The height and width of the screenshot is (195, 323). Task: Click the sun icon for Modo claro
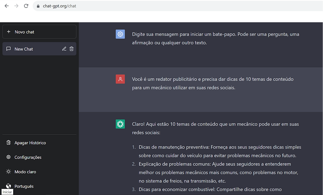9,172
